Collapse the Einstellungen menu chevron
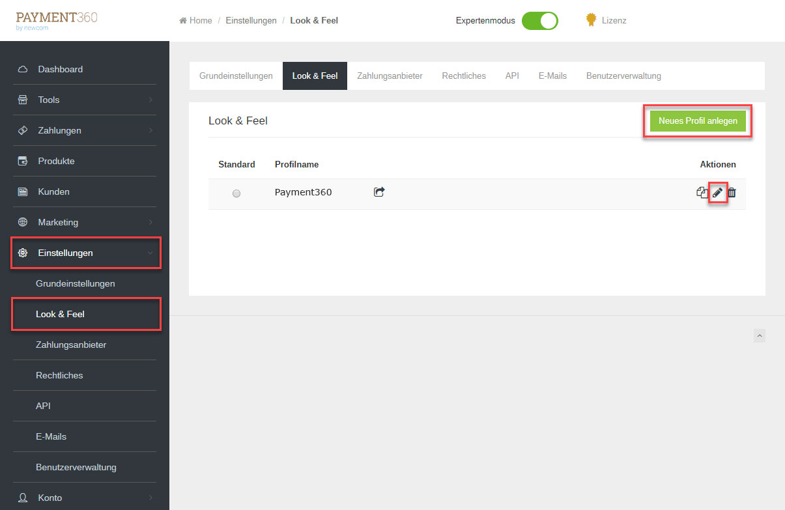785x510 pixels. click(x=150, y=253)
